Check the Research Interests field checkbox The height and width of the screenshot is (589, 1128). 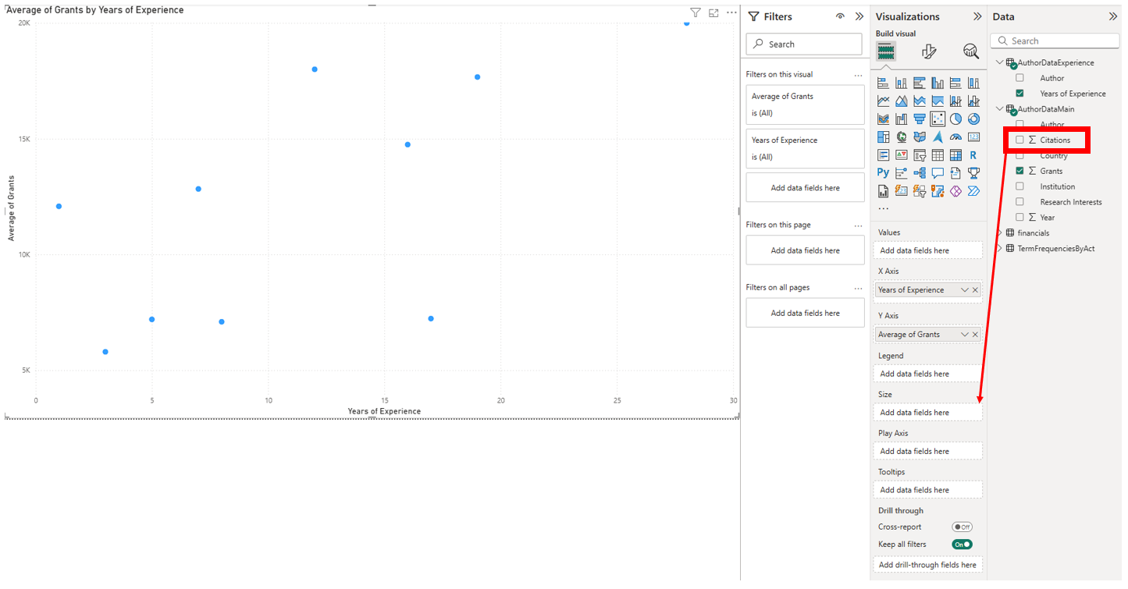pos(1019,201)
